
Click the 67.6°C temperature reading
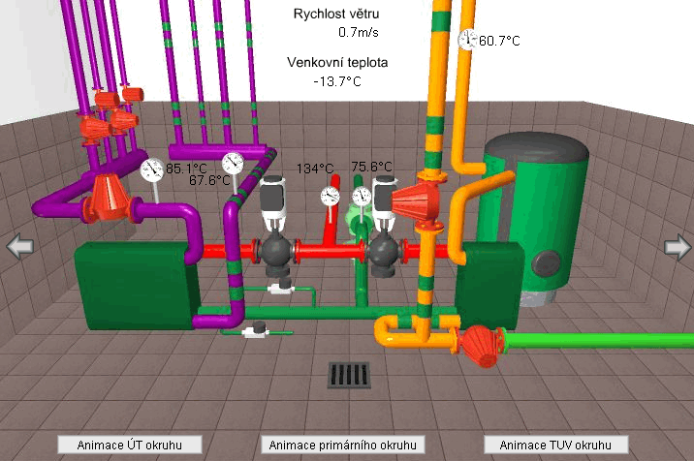209,180
